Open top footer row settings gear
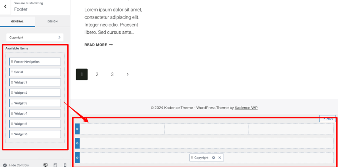 (77, 129)
